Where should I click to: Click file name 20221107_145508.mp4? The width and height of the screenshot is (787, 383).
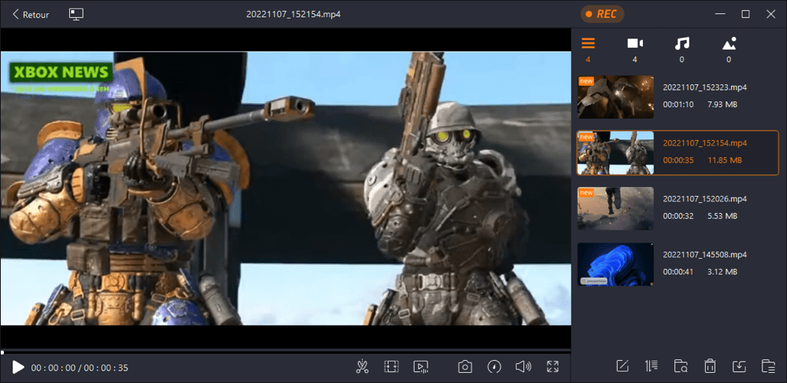tap(704, 254)
